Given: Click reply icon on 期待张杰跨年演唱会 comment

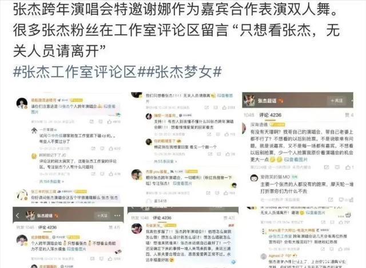Looking at the screenshot, I should point(217,193).
